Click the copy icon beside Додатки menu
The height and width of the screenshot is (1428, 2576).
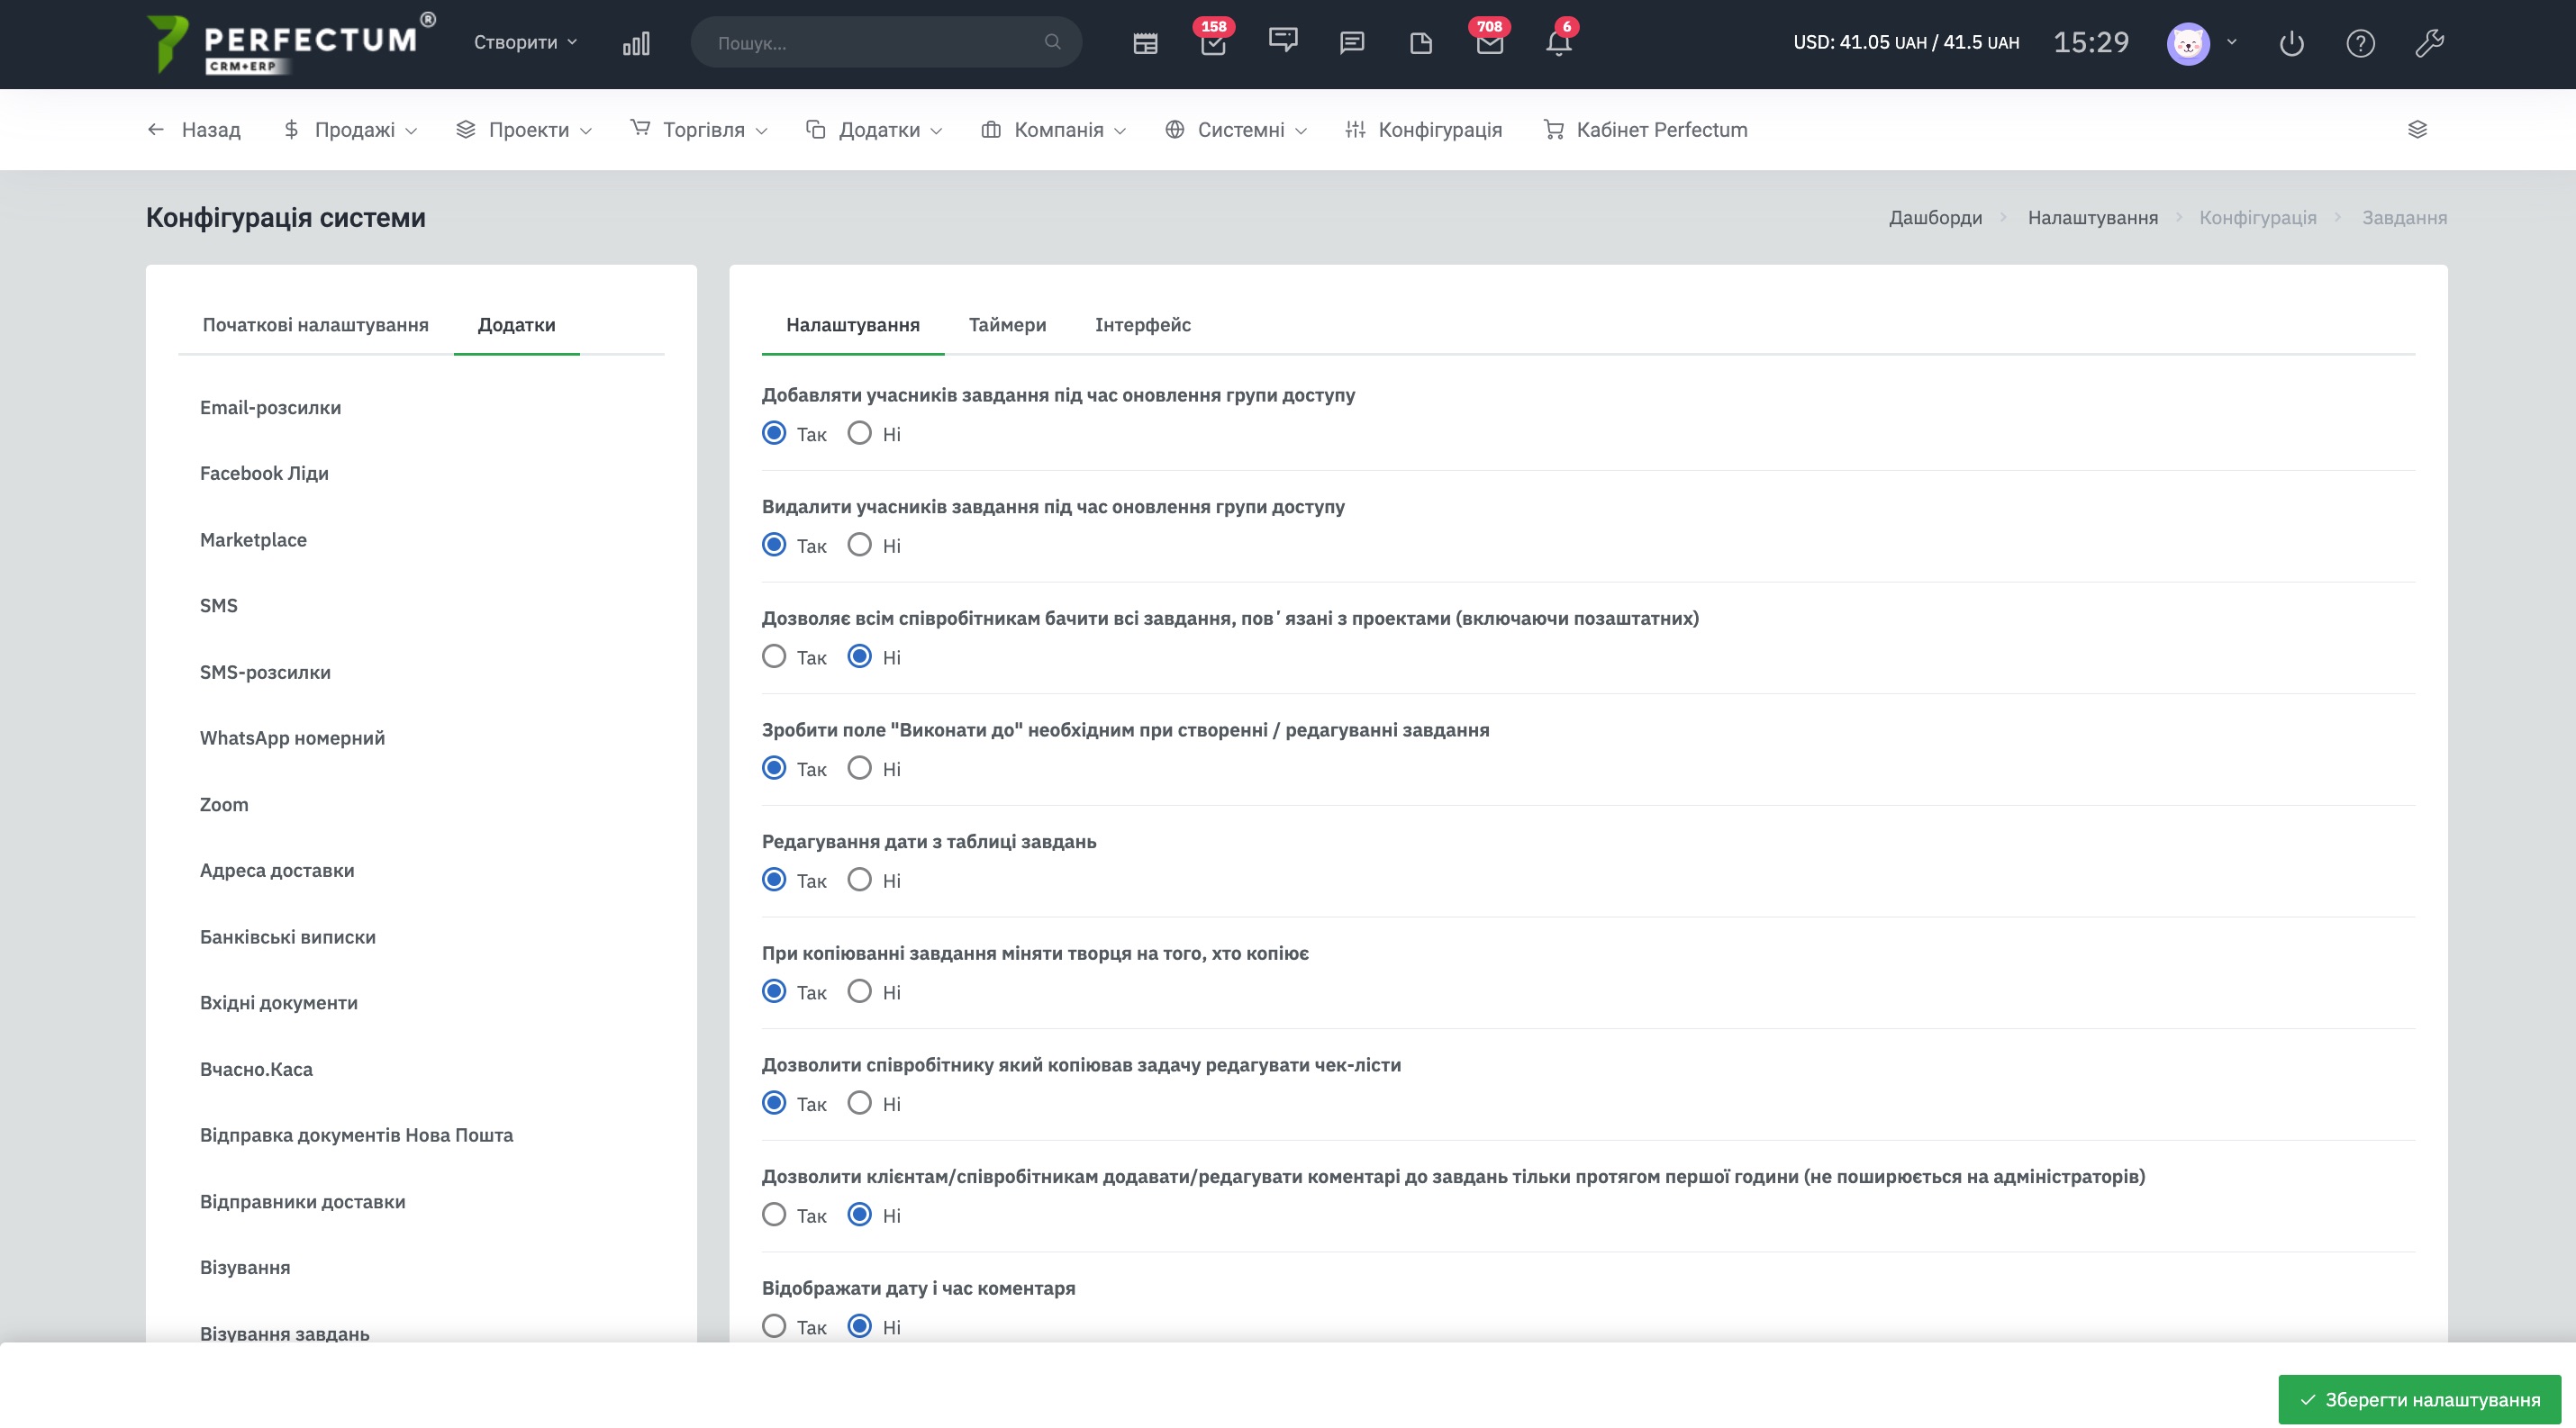pyautogui.click(x=816, y=129)
